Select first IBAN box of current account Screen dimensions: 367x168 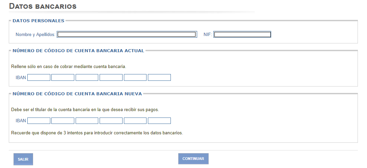(39, 77)
